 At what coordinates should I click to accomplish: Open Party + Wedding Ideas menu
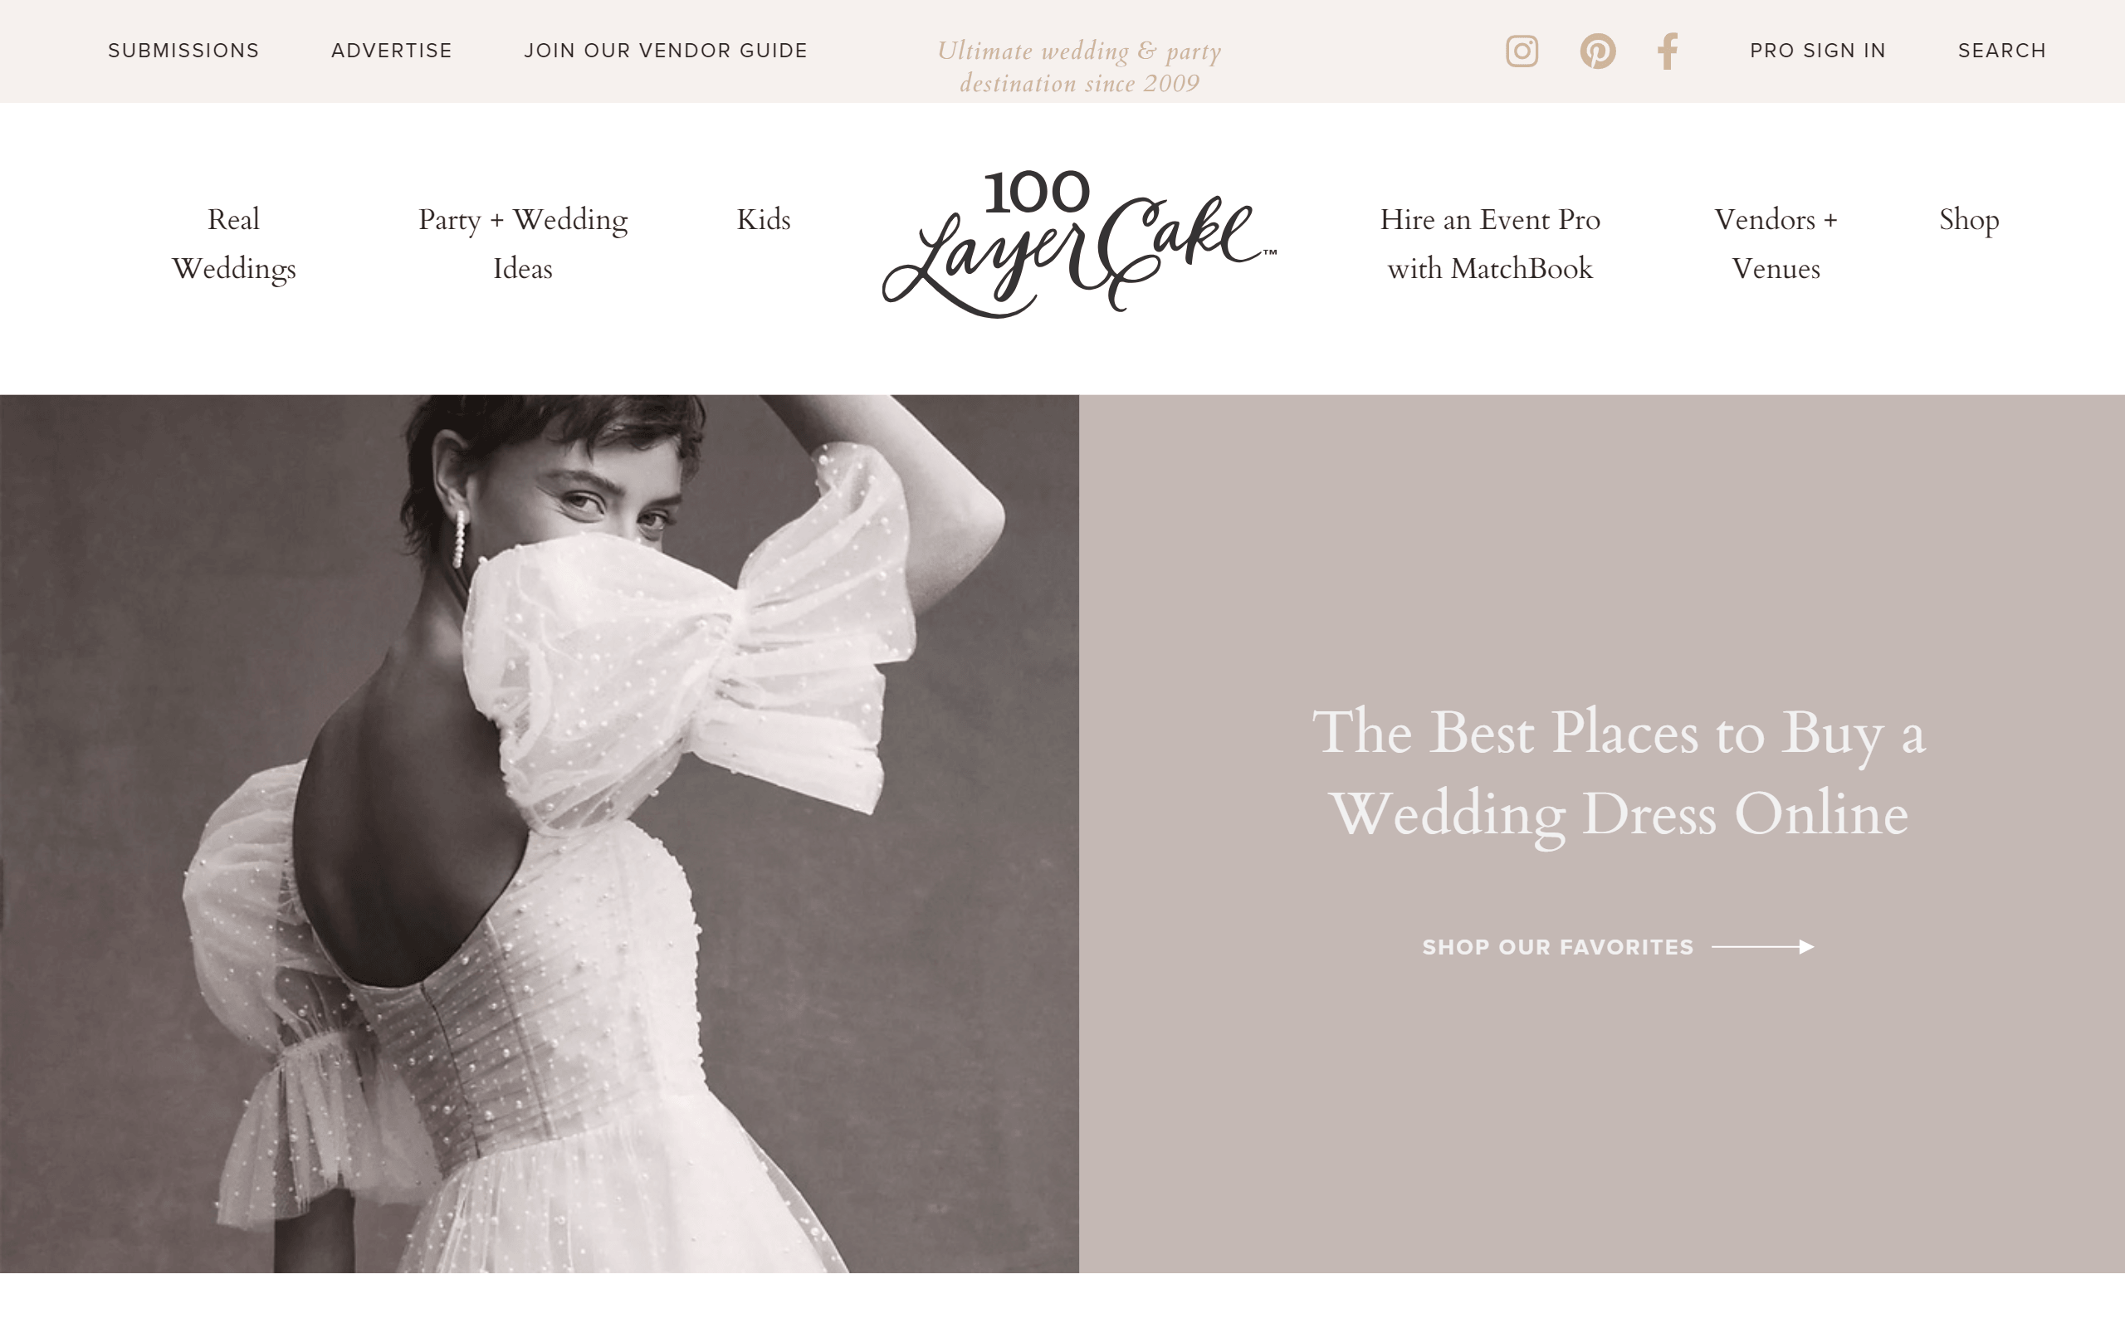click(522, 243)
